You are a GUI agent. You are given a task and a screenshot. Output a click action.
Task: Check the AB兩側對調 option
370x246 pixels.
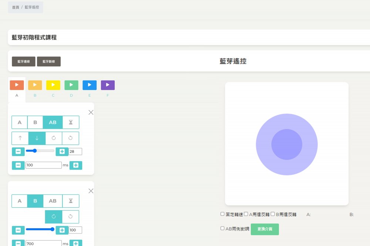222,228
